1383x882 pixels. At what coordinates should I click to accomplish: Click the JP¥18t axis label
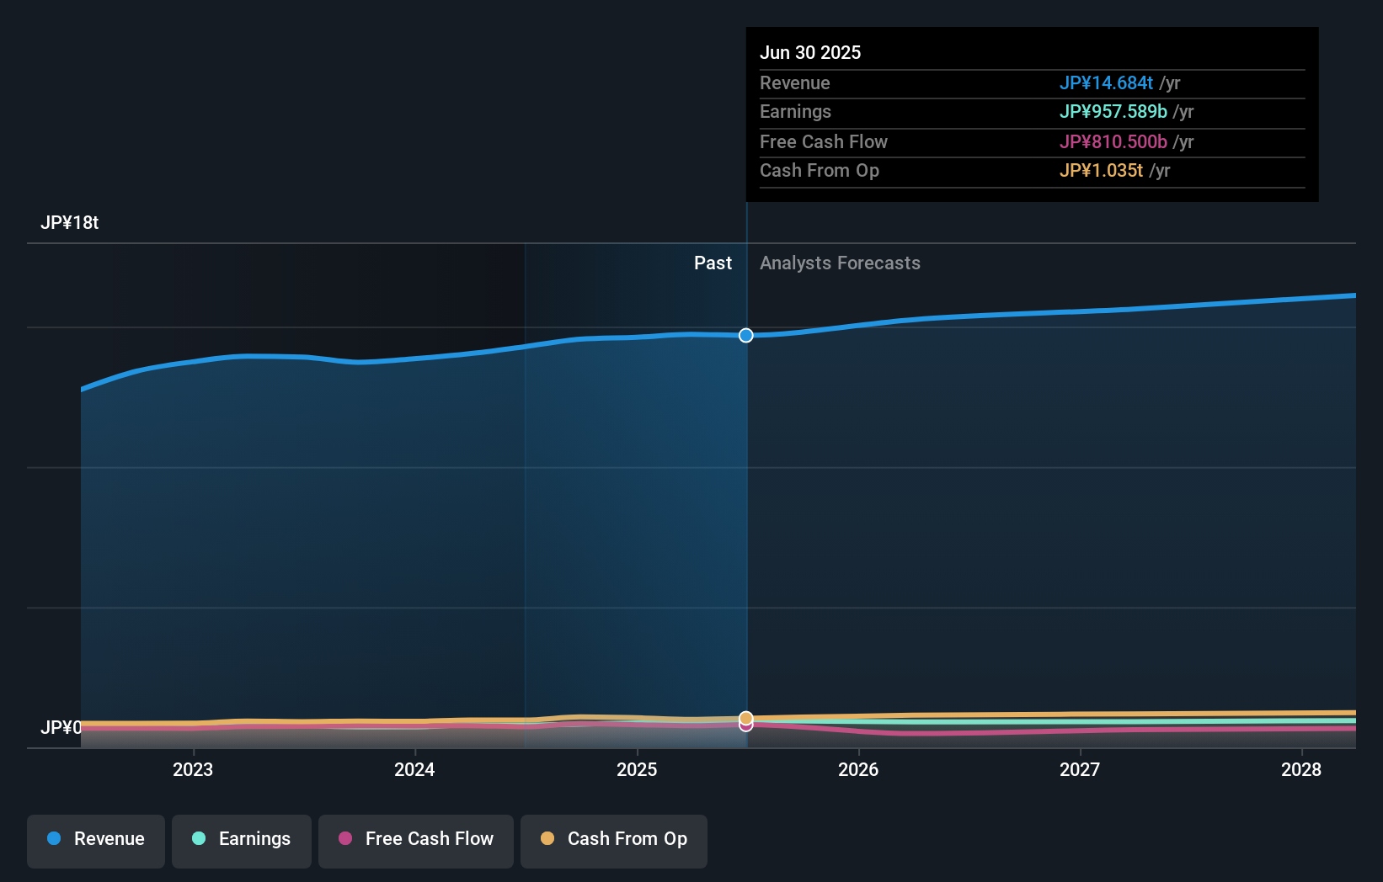[x=71, y=223]
